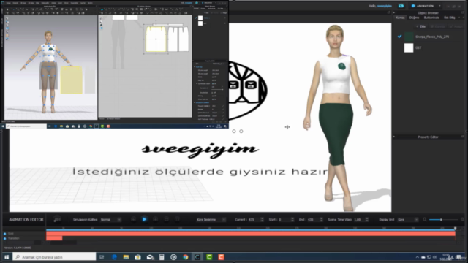The height and width of the screenshot is (263, 468).
Task: Switch to the green C app on taskbar
Action: coord(209,257)
